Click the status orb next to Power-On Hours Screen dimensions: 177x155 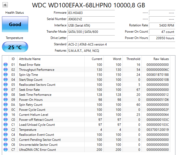6,100
